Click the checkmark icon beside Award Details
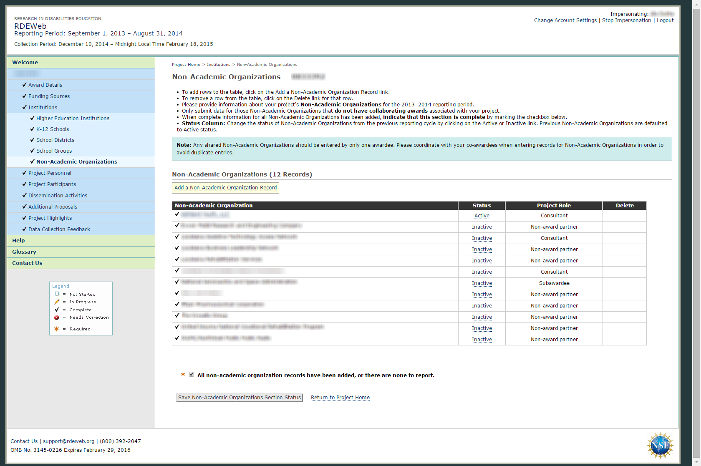 [x=24, y=85]
